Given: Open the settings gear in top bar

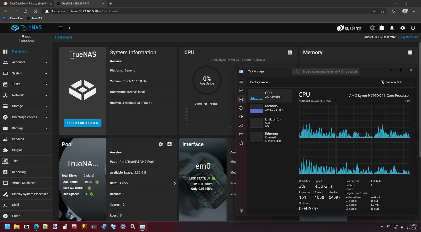Looking at the screenshot, I should 403,28.
